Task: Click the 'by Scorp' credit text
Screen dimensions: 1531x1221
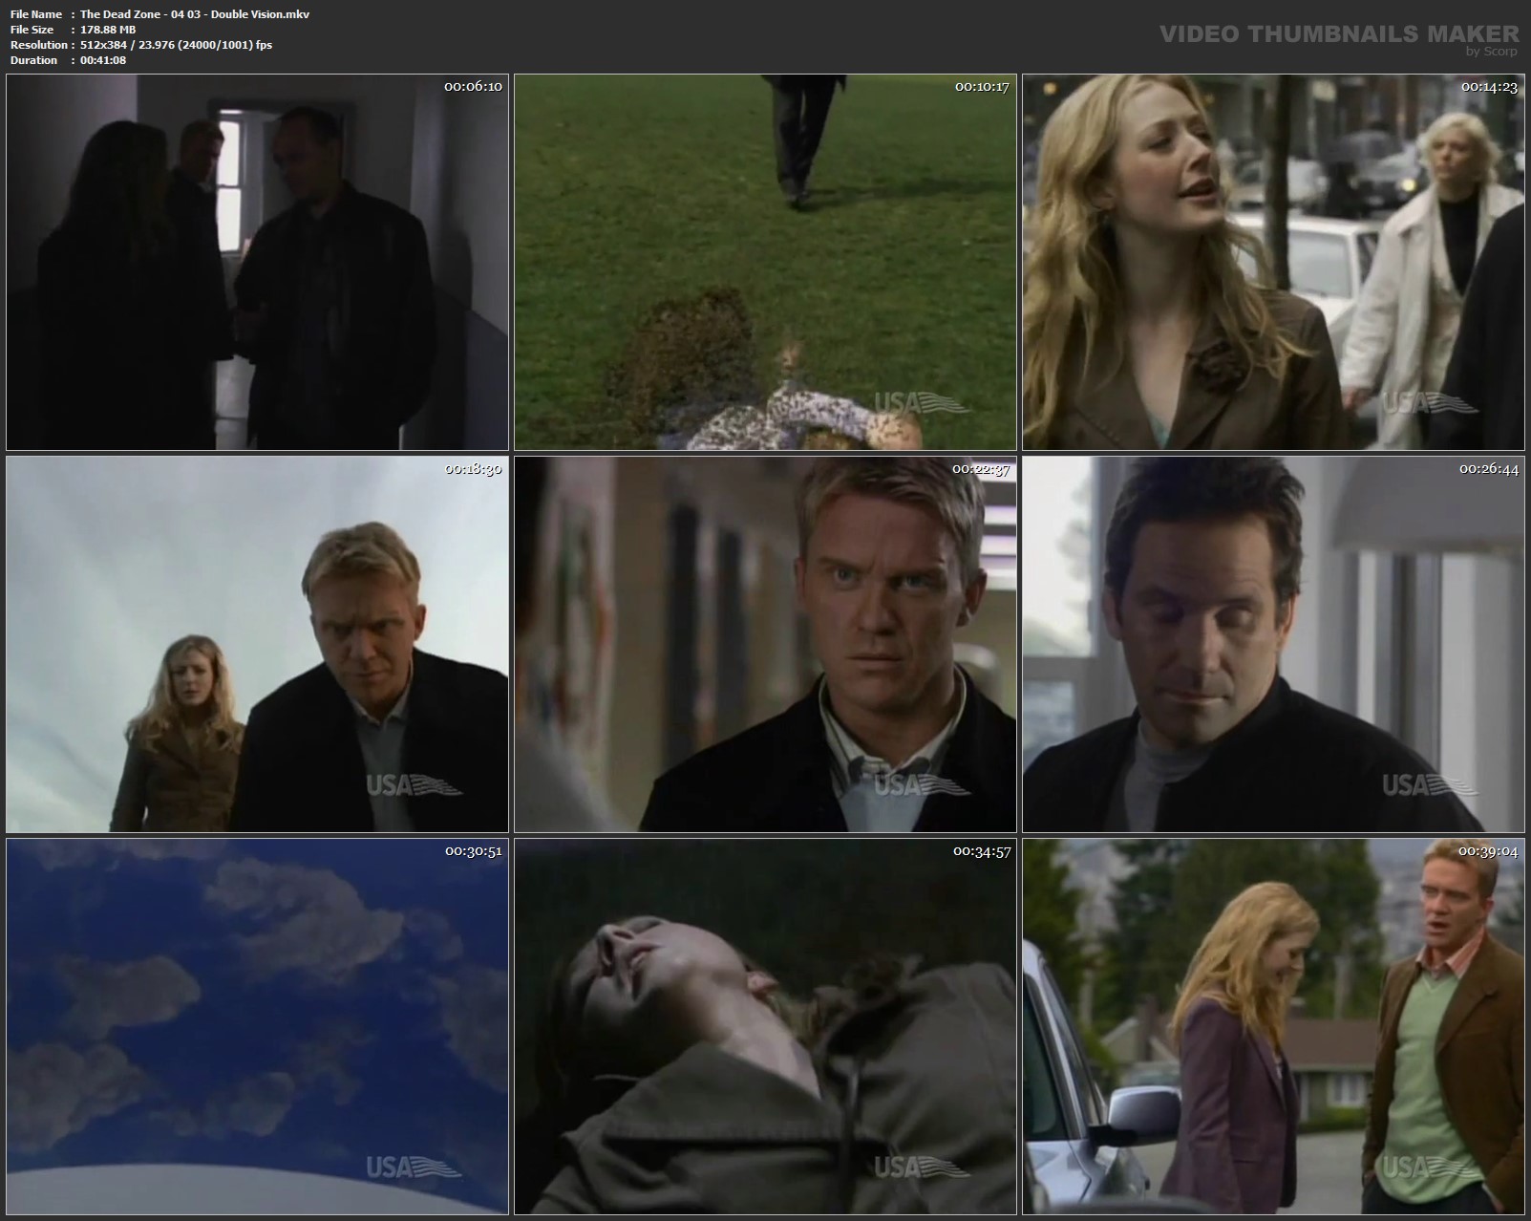Action: pyautogui.click(x=1492, y=52)
